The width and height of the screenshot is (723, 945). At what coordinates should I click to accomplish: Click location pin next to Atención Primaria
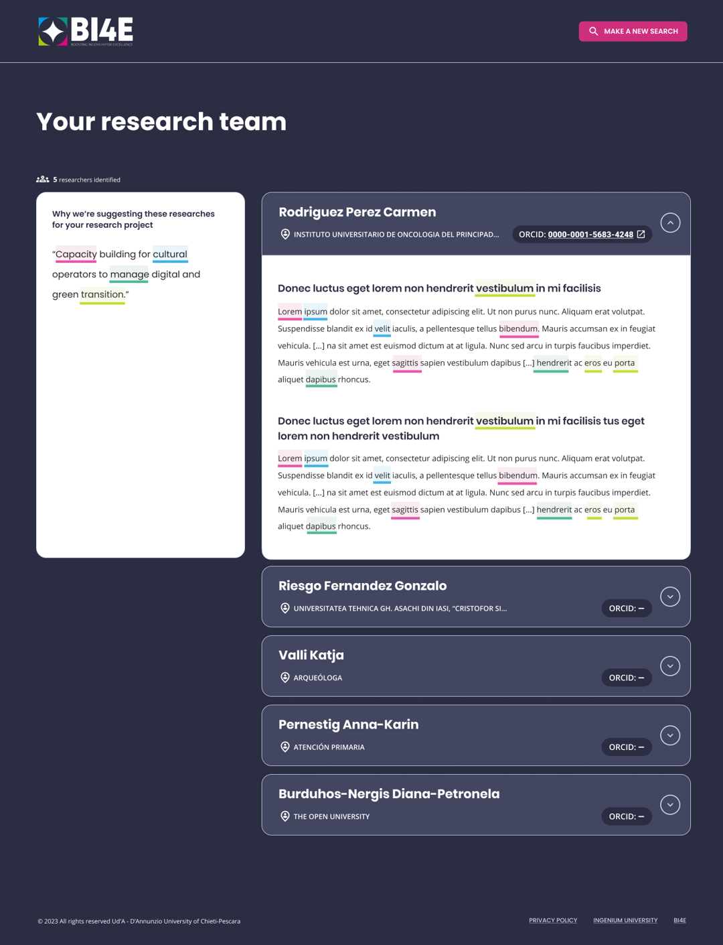click(x=285, y=747)
